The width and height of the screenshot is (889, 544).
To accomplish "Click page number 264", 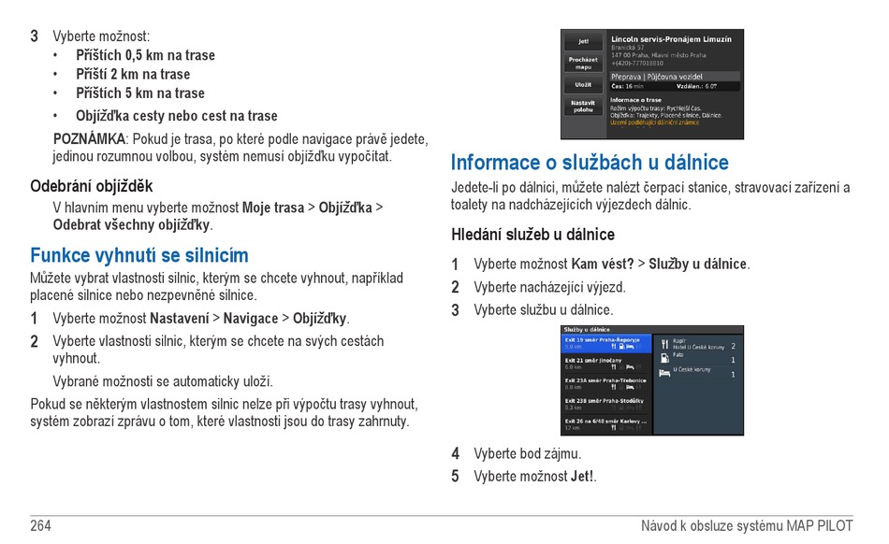I will pos(41,526).
